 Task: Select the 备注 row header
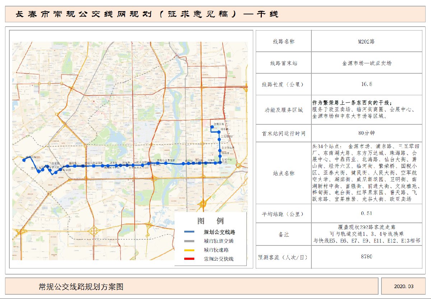pyautogui.click(x=284, y=234)
